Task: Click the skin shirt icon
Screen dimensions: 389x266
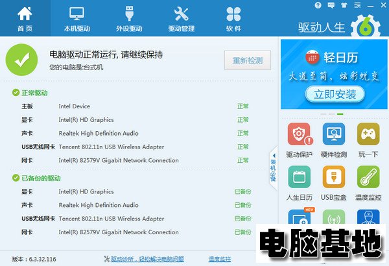Action: pyautogui.click(x=344, y=5)
